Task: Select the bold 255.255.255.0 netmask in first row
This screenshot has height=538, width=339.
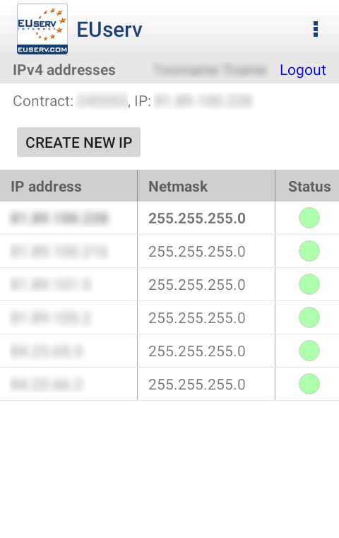Action: pyautogui.click(x=197, y=218)
